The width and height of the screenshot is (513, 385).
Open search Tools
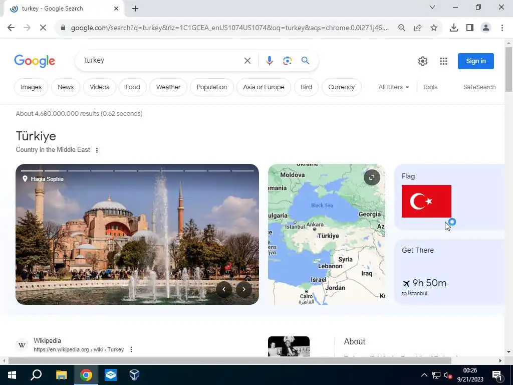point(429,87)
